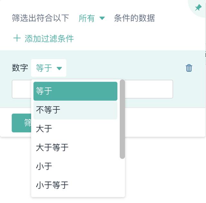Click the plus icon beside 添加过滤条件
The width and height of the screenshot is (206, 203).
point(17,39)
